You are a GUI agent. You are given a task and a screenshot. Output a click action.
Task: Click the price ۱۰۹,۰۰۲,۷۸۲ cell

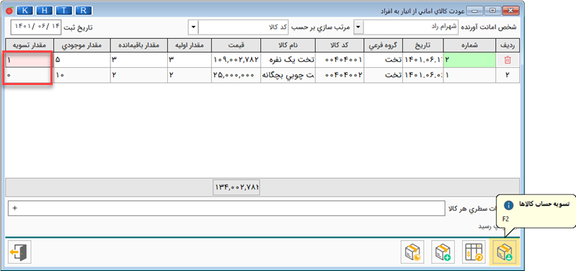tap(236, 60)
